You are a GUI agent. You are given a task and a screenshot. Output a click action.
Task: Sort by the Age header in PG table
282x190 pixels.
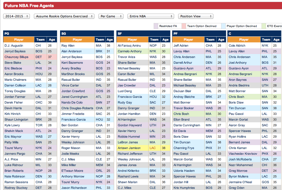tap(52, 40)
